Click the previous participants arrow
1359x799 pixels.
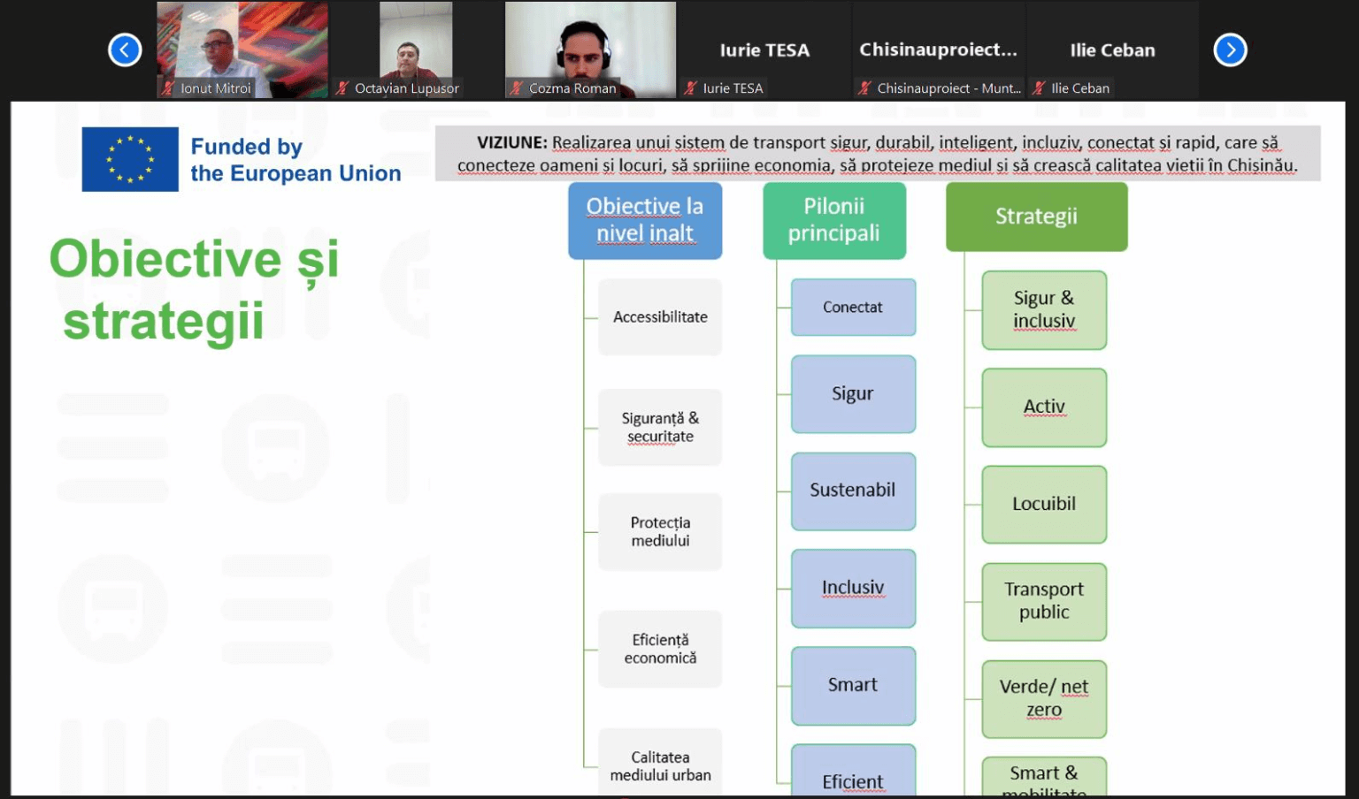(x=125, y=49)
